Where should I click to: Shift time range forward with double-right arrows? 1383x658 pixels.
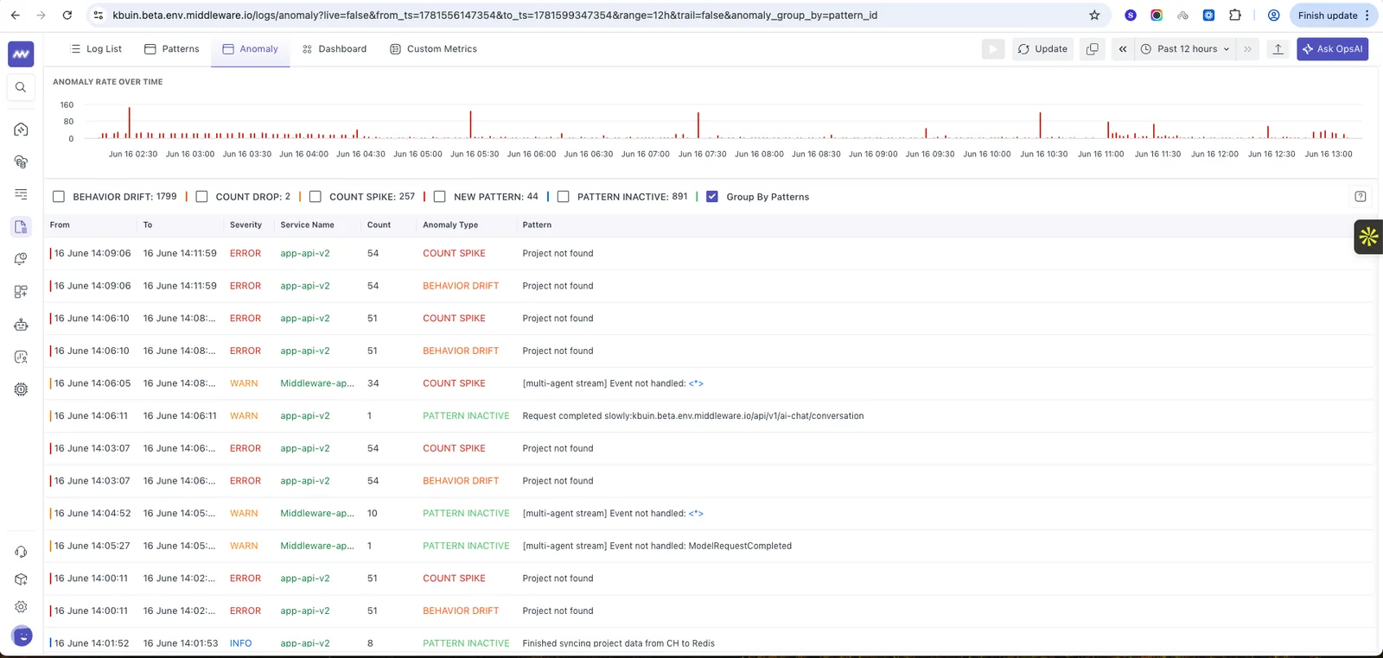pos(1247,49)
